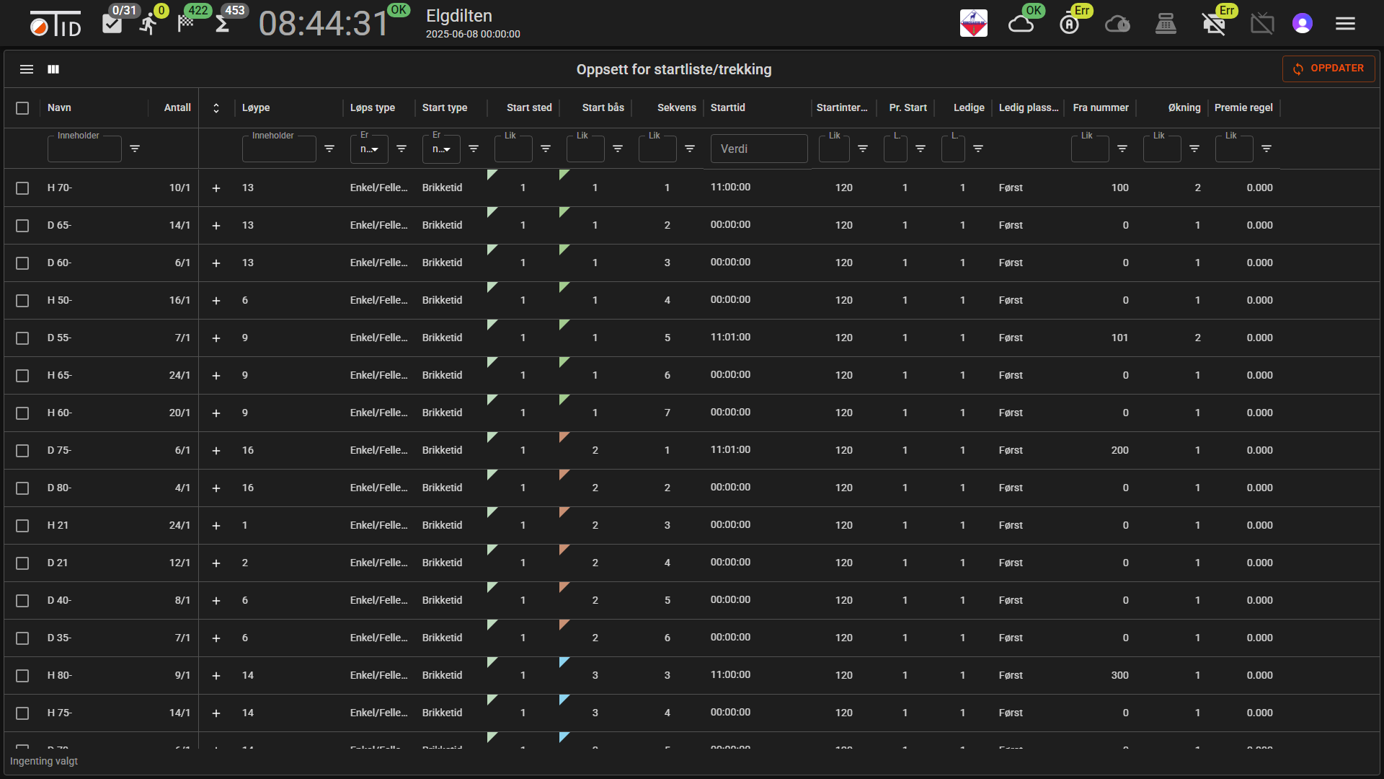
Task: Open the checklist icon showing 0/31
Action: [x=112, y=24]
